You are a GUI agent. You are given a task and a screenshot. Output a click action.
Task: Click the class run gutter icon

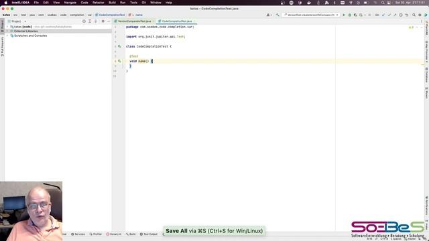pyautogui.click(x=119, y=46)
